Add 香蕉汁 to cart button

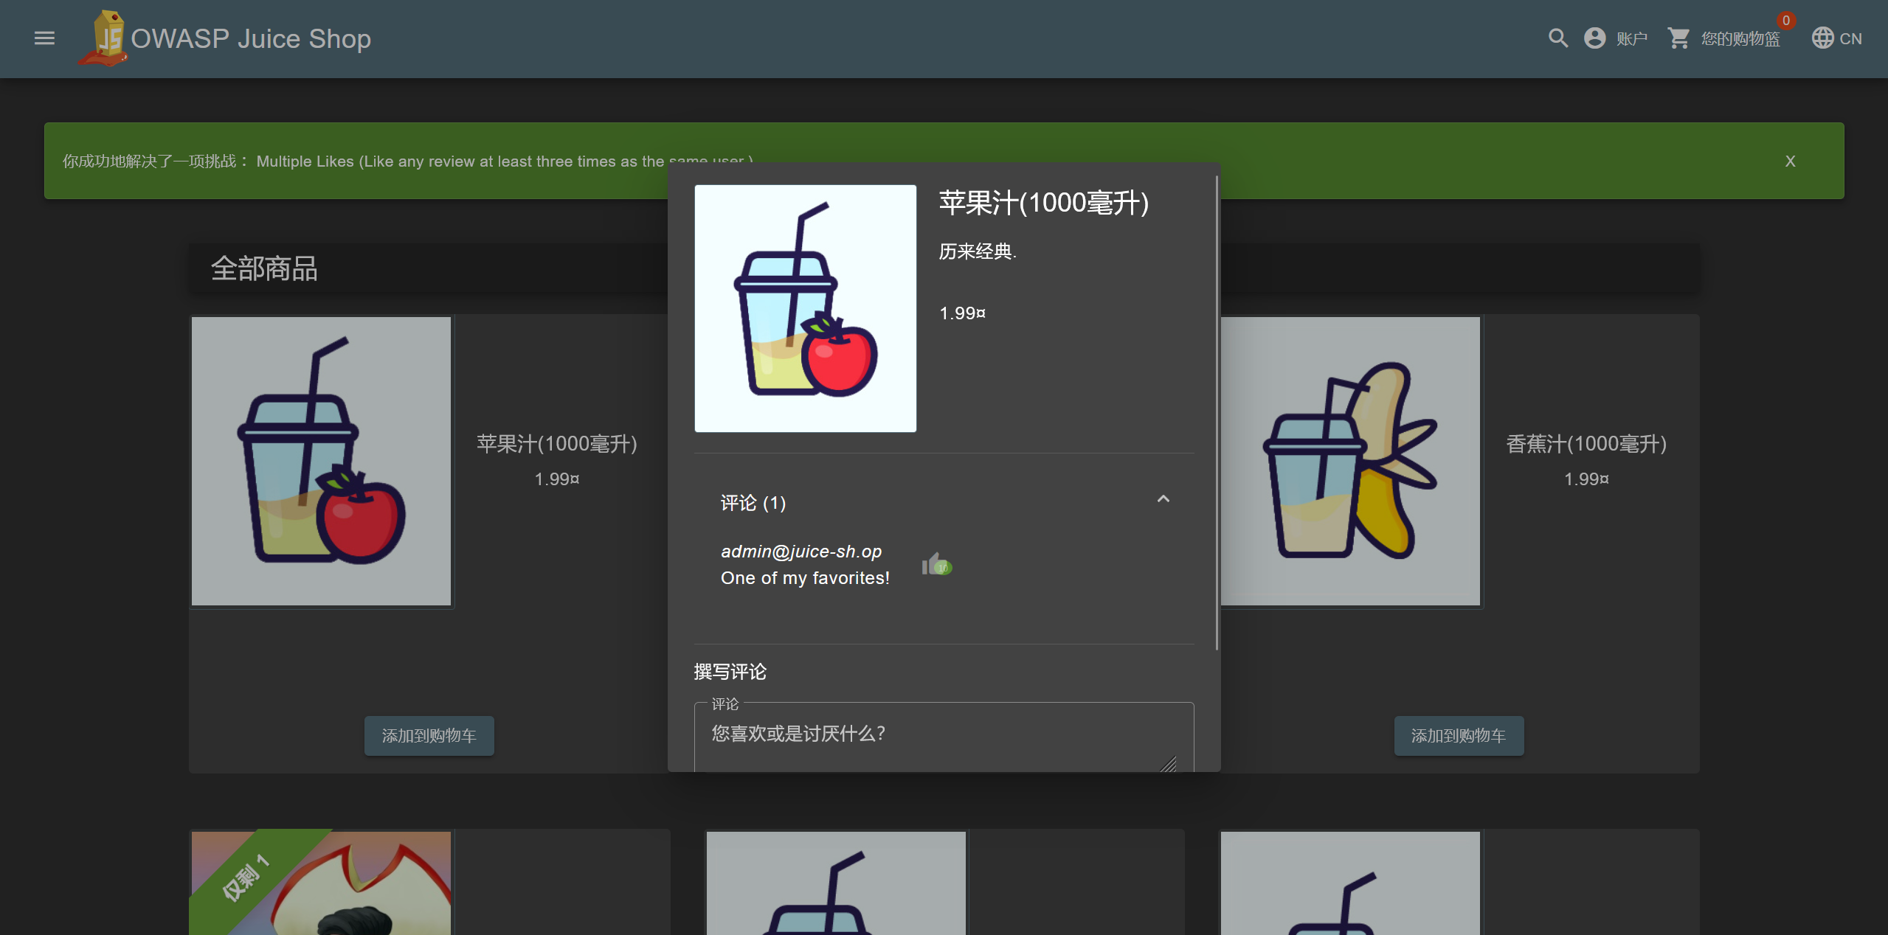coord(1458,735)
